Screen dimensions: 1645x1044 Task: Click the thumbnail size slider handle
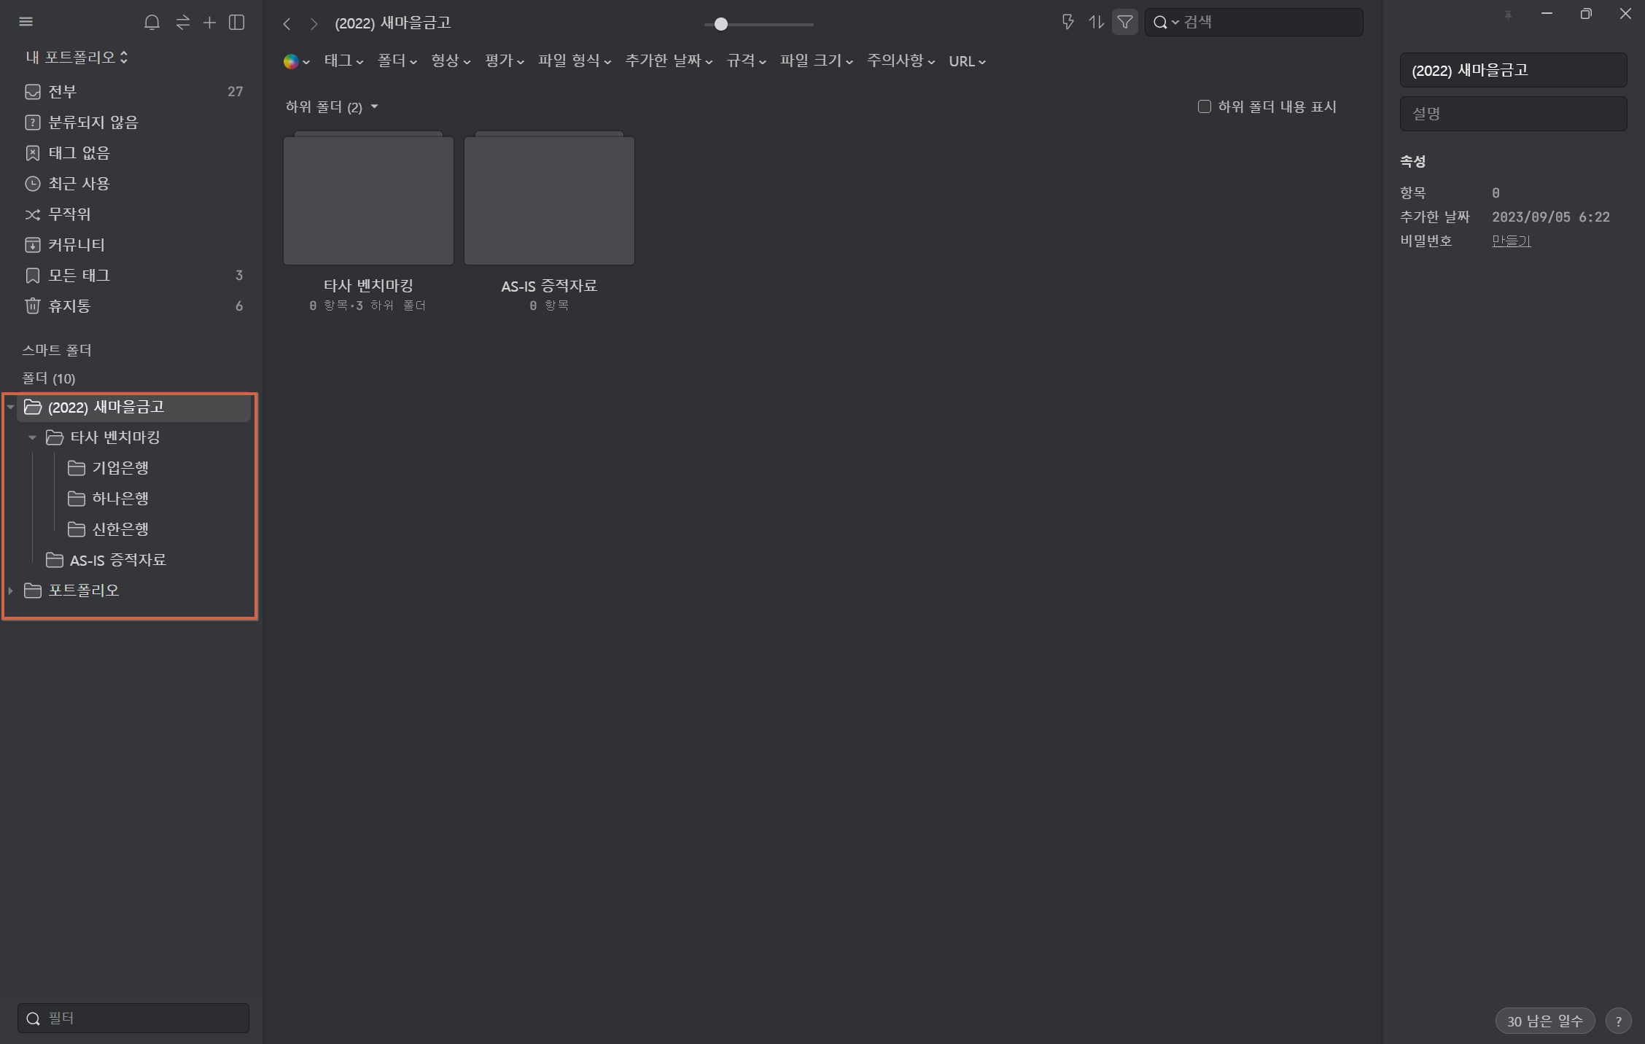point(720,24)
